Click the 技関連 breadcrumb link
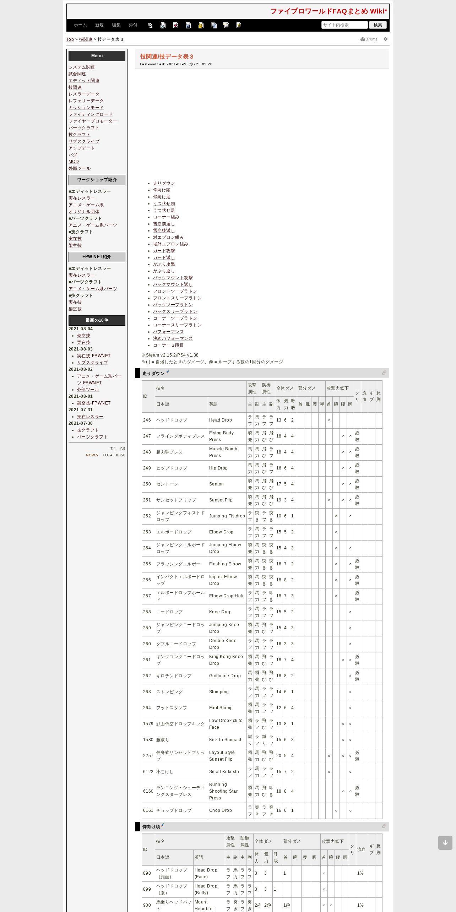Image resolution: width=456 pixels, height=912 pixels. tap(86, 39)
